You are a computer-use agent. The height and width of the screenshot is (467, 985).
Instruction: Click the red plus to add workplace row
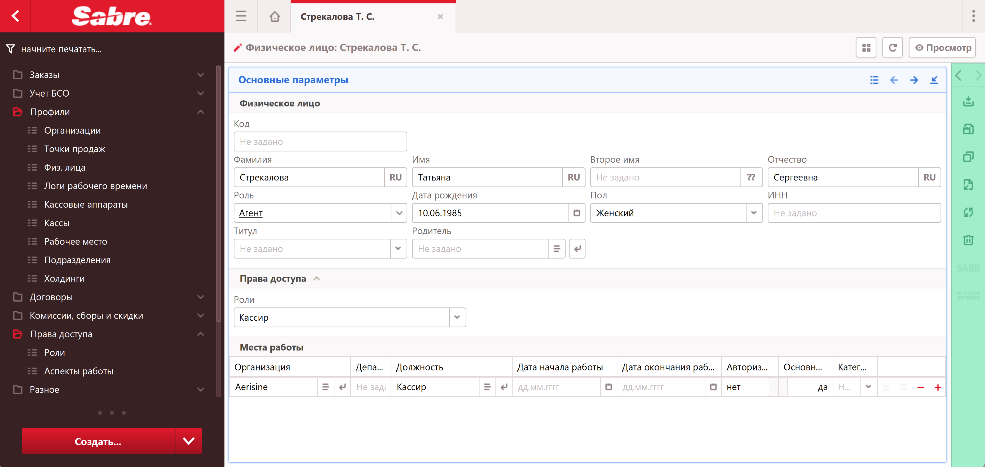point(938,388)
